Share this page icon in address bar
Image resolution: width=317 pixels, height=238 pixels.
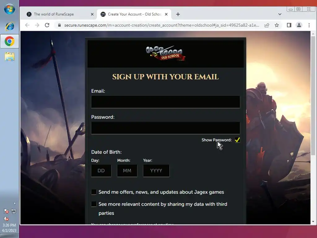click(267, 25)
